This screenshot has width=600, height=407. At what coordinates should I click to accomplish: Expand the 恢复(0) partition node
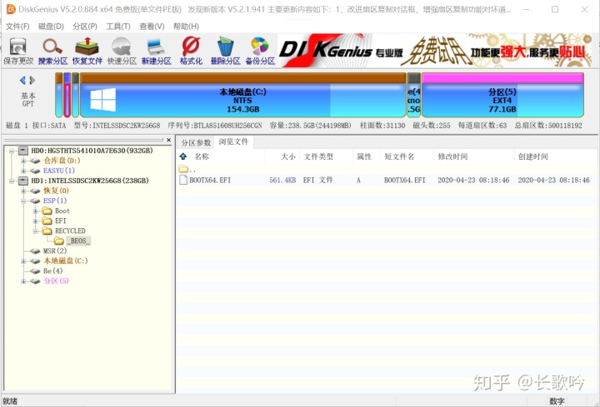23,191
